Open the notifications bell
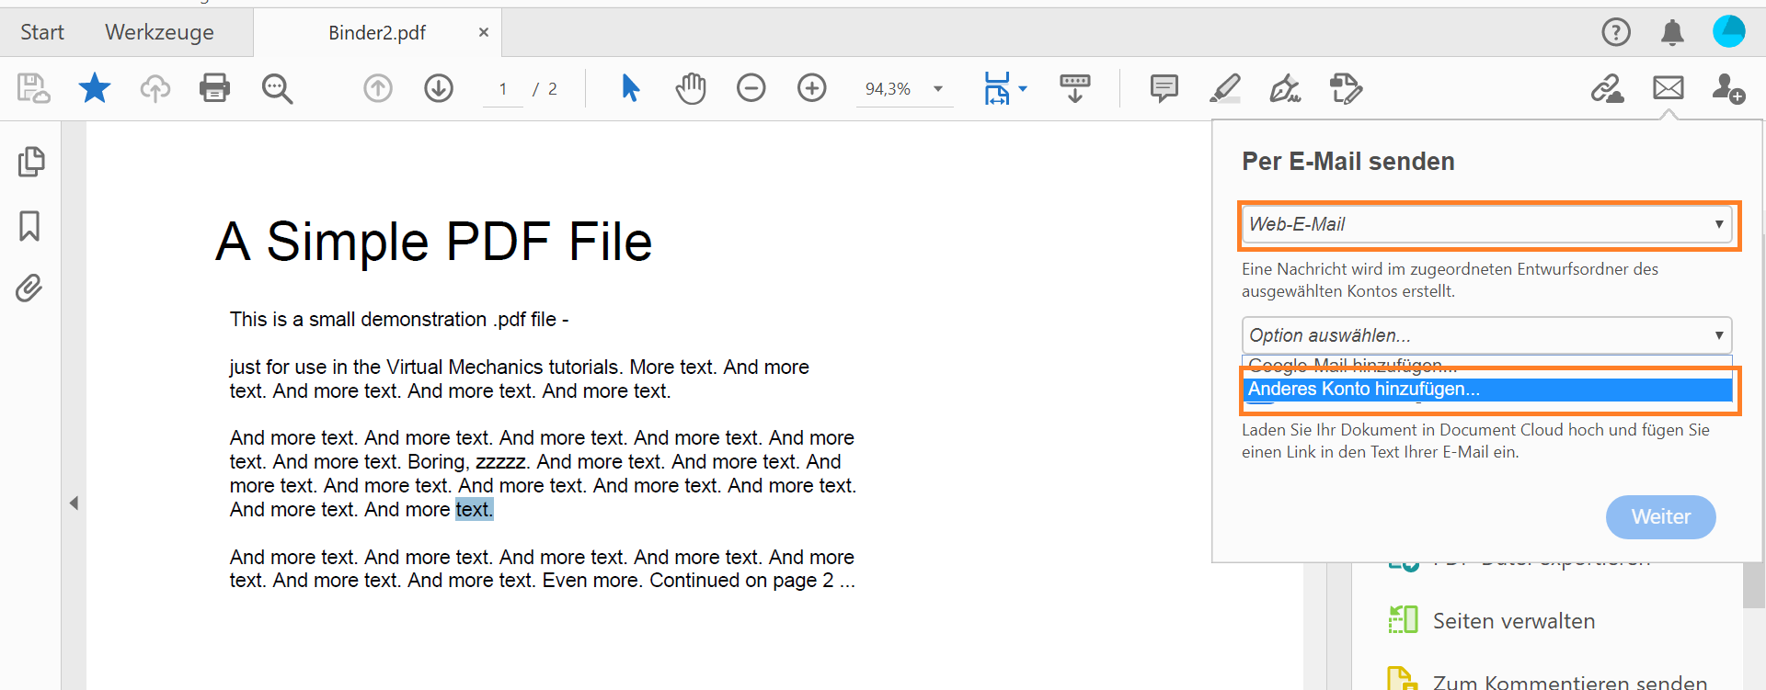 [x=1672, y=32]
